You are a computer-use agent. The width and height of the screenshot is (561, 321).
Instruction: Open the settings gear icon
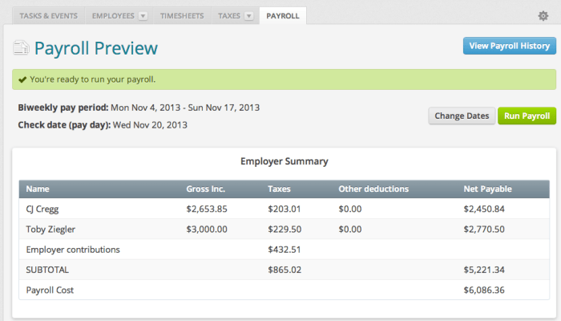point(543,16)
